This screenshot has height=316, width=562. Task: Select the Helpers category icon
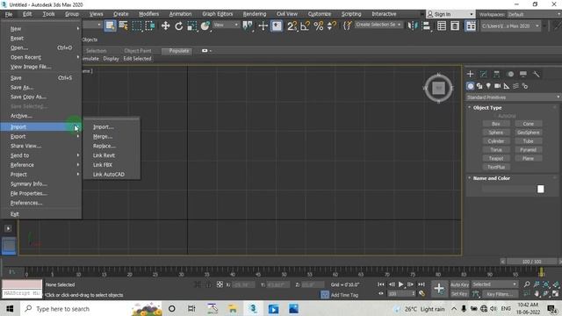coord(507,86)
